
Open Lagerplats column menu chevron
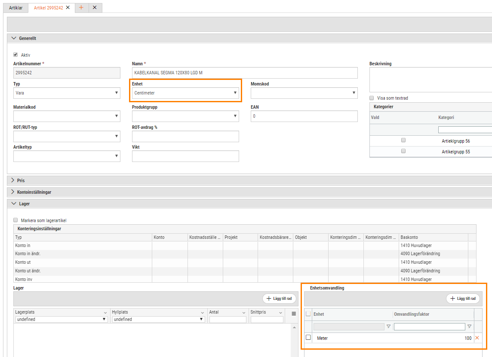105,312
